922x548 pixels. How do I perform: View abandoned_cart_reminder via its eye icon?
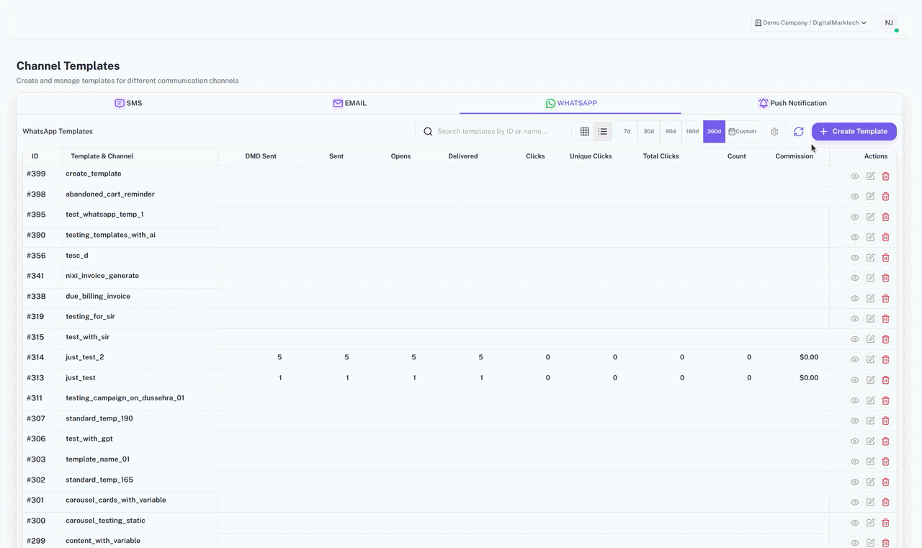(x=854, y=197)
